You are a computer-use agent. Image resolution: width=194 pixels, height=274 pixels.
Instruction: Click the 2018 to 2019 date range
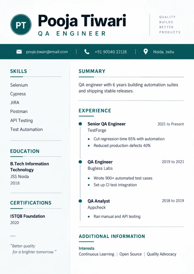(x=173, y=201)
